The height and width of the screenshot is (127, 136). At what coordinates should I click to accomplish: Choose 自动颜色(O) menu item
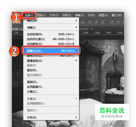pos(51,44)
